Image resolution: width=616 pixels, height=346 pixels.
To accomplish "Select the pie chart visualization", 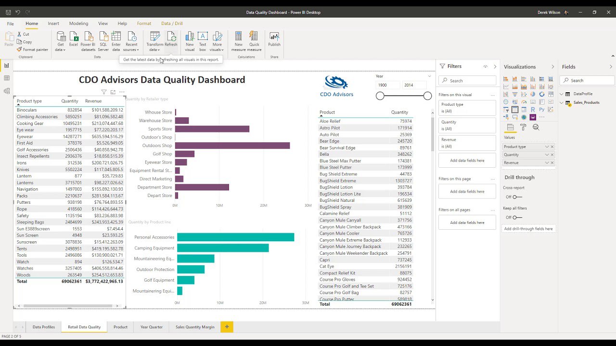I will [533, 94].
